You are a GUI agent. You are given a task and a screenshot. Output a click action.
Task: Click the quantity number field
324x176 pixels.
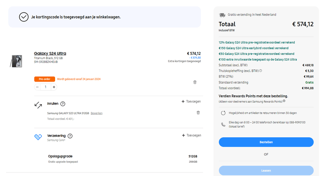46,87
